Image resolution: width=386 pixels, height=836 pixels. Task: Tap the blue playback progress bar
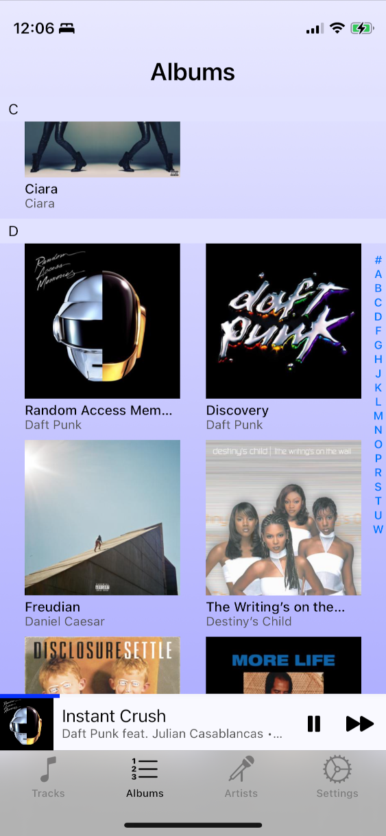click(29, 696)
